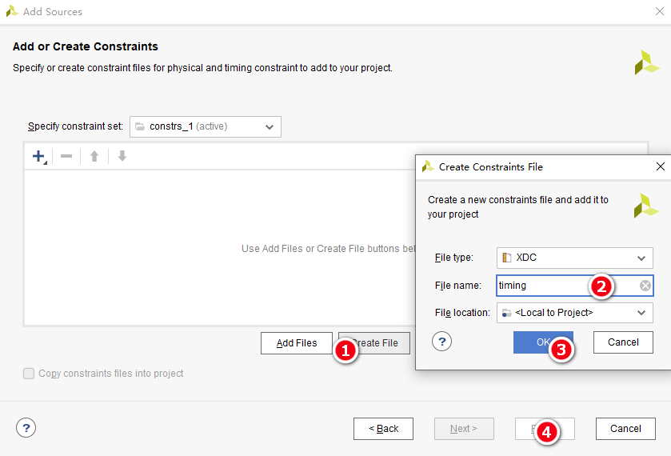The height and width of the screenshot is (456, 671).
Task: Cancel the Add Sources wizard
Action: 625,429
